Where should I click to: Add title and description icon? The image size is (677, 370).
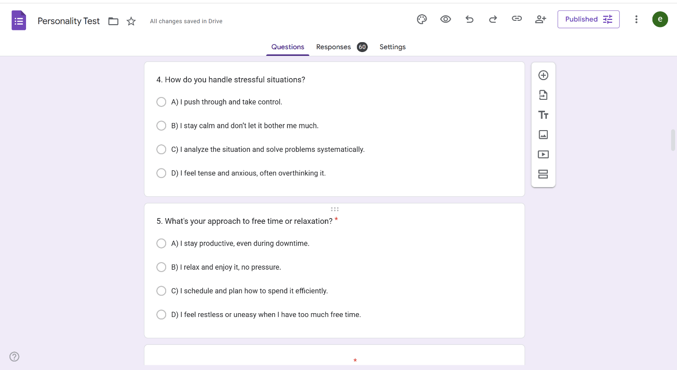543,115
